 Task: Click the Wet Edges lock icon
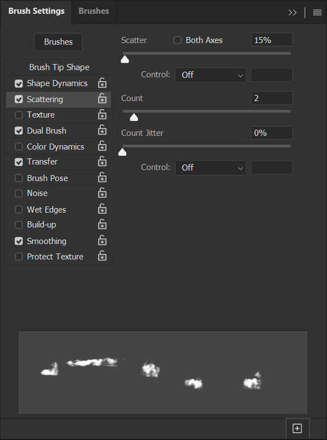pyautogui.click(x=102, y=209)
